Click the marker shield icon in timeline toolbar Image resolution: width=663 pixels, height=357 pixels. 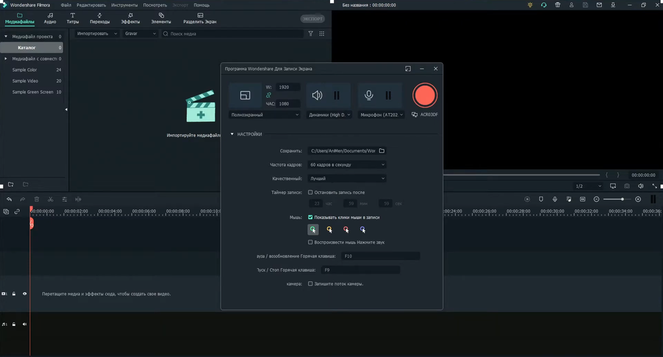(541, 199)
